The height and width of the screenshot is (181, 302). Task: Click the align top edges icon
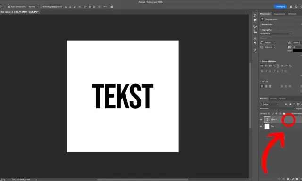pyautogui.click(x=85, y=7)
